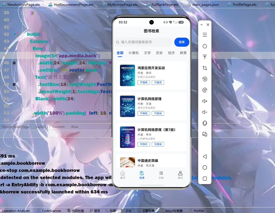Screen dimensions: 275x213
Task: Switch to the HotRecommendPage.ets tab
Action: coord(71,5)
